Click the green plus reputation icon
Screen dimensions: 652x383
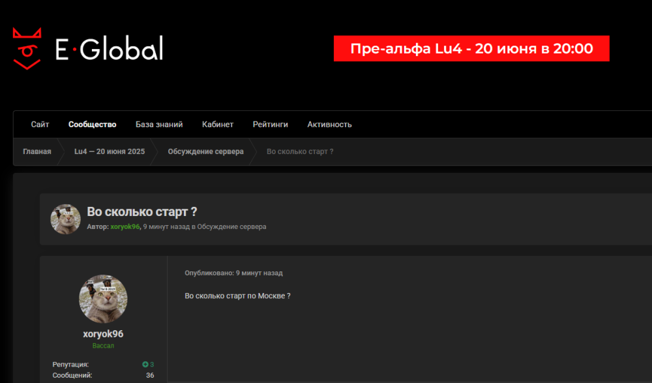(x=145, y=364)
